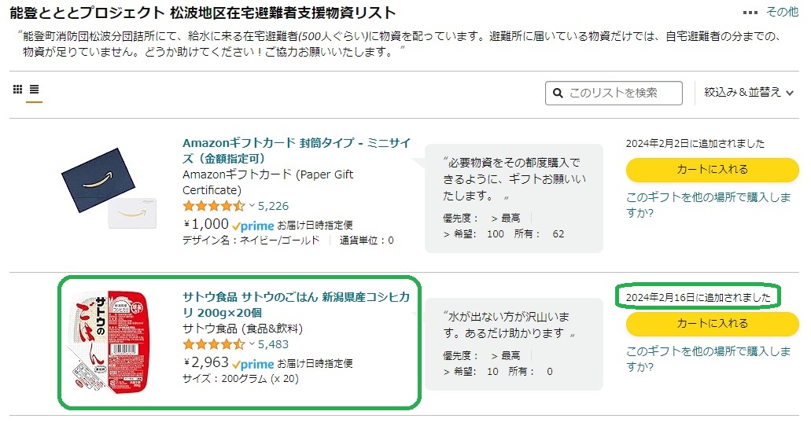Add the Amazon gift card to the cart

[712, 170]
